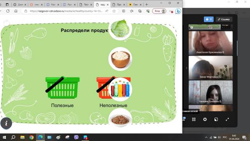Open the taskbar clock and date

234,137
